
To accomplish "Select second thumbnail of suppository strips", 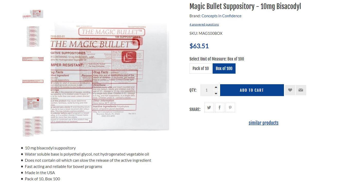I will coord(33,36).
